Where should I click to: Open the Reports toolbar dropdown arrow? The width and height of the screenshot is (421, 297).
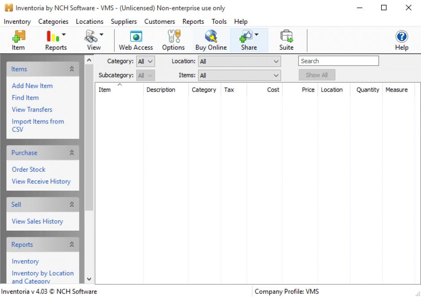[64, 35]
